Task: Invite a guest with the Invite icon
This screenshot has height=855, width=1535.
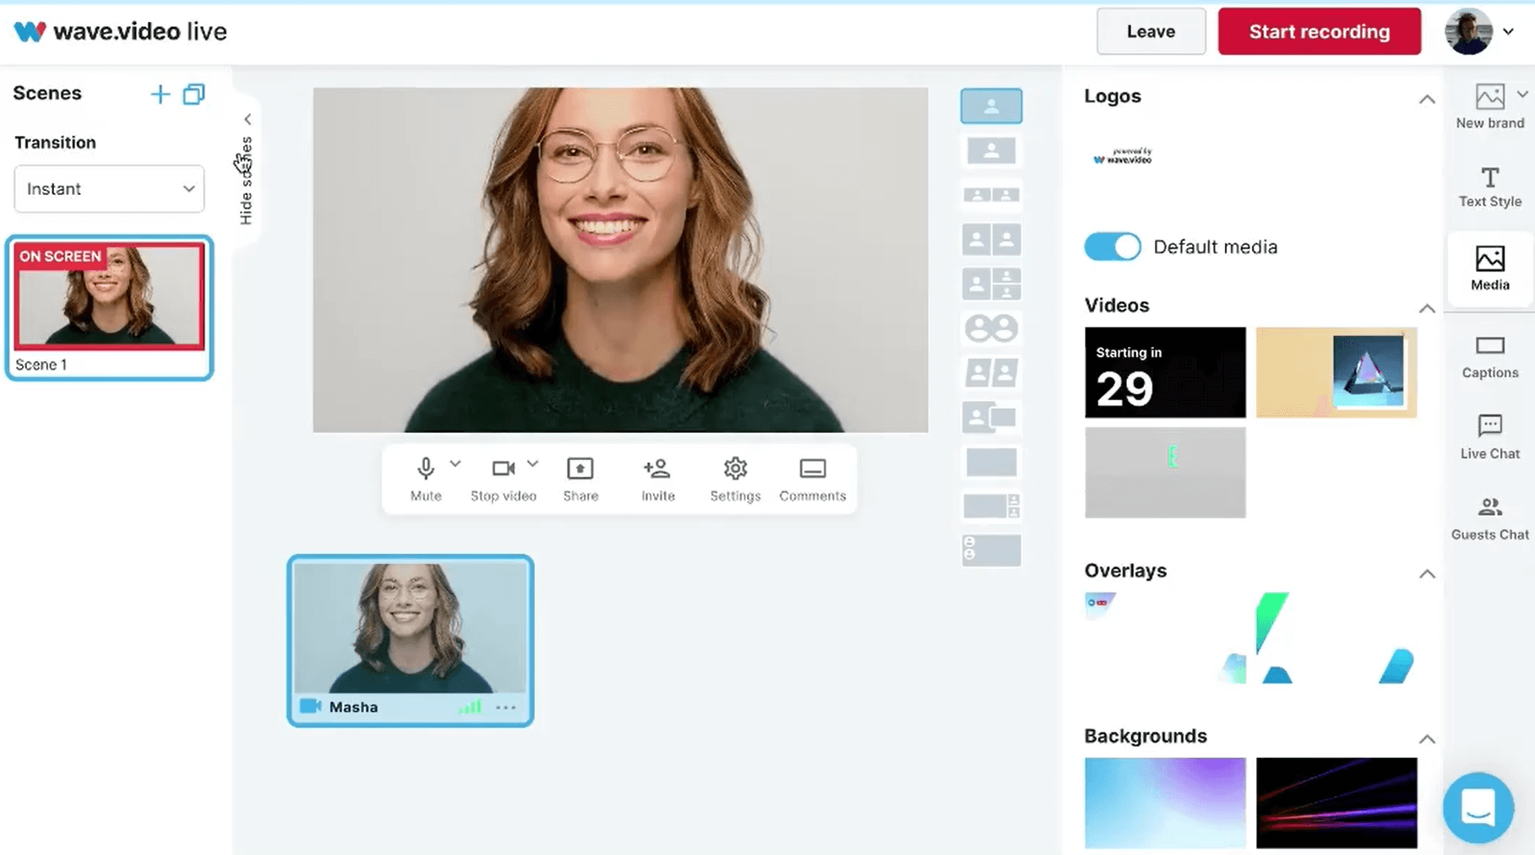Action: point(657,479)
